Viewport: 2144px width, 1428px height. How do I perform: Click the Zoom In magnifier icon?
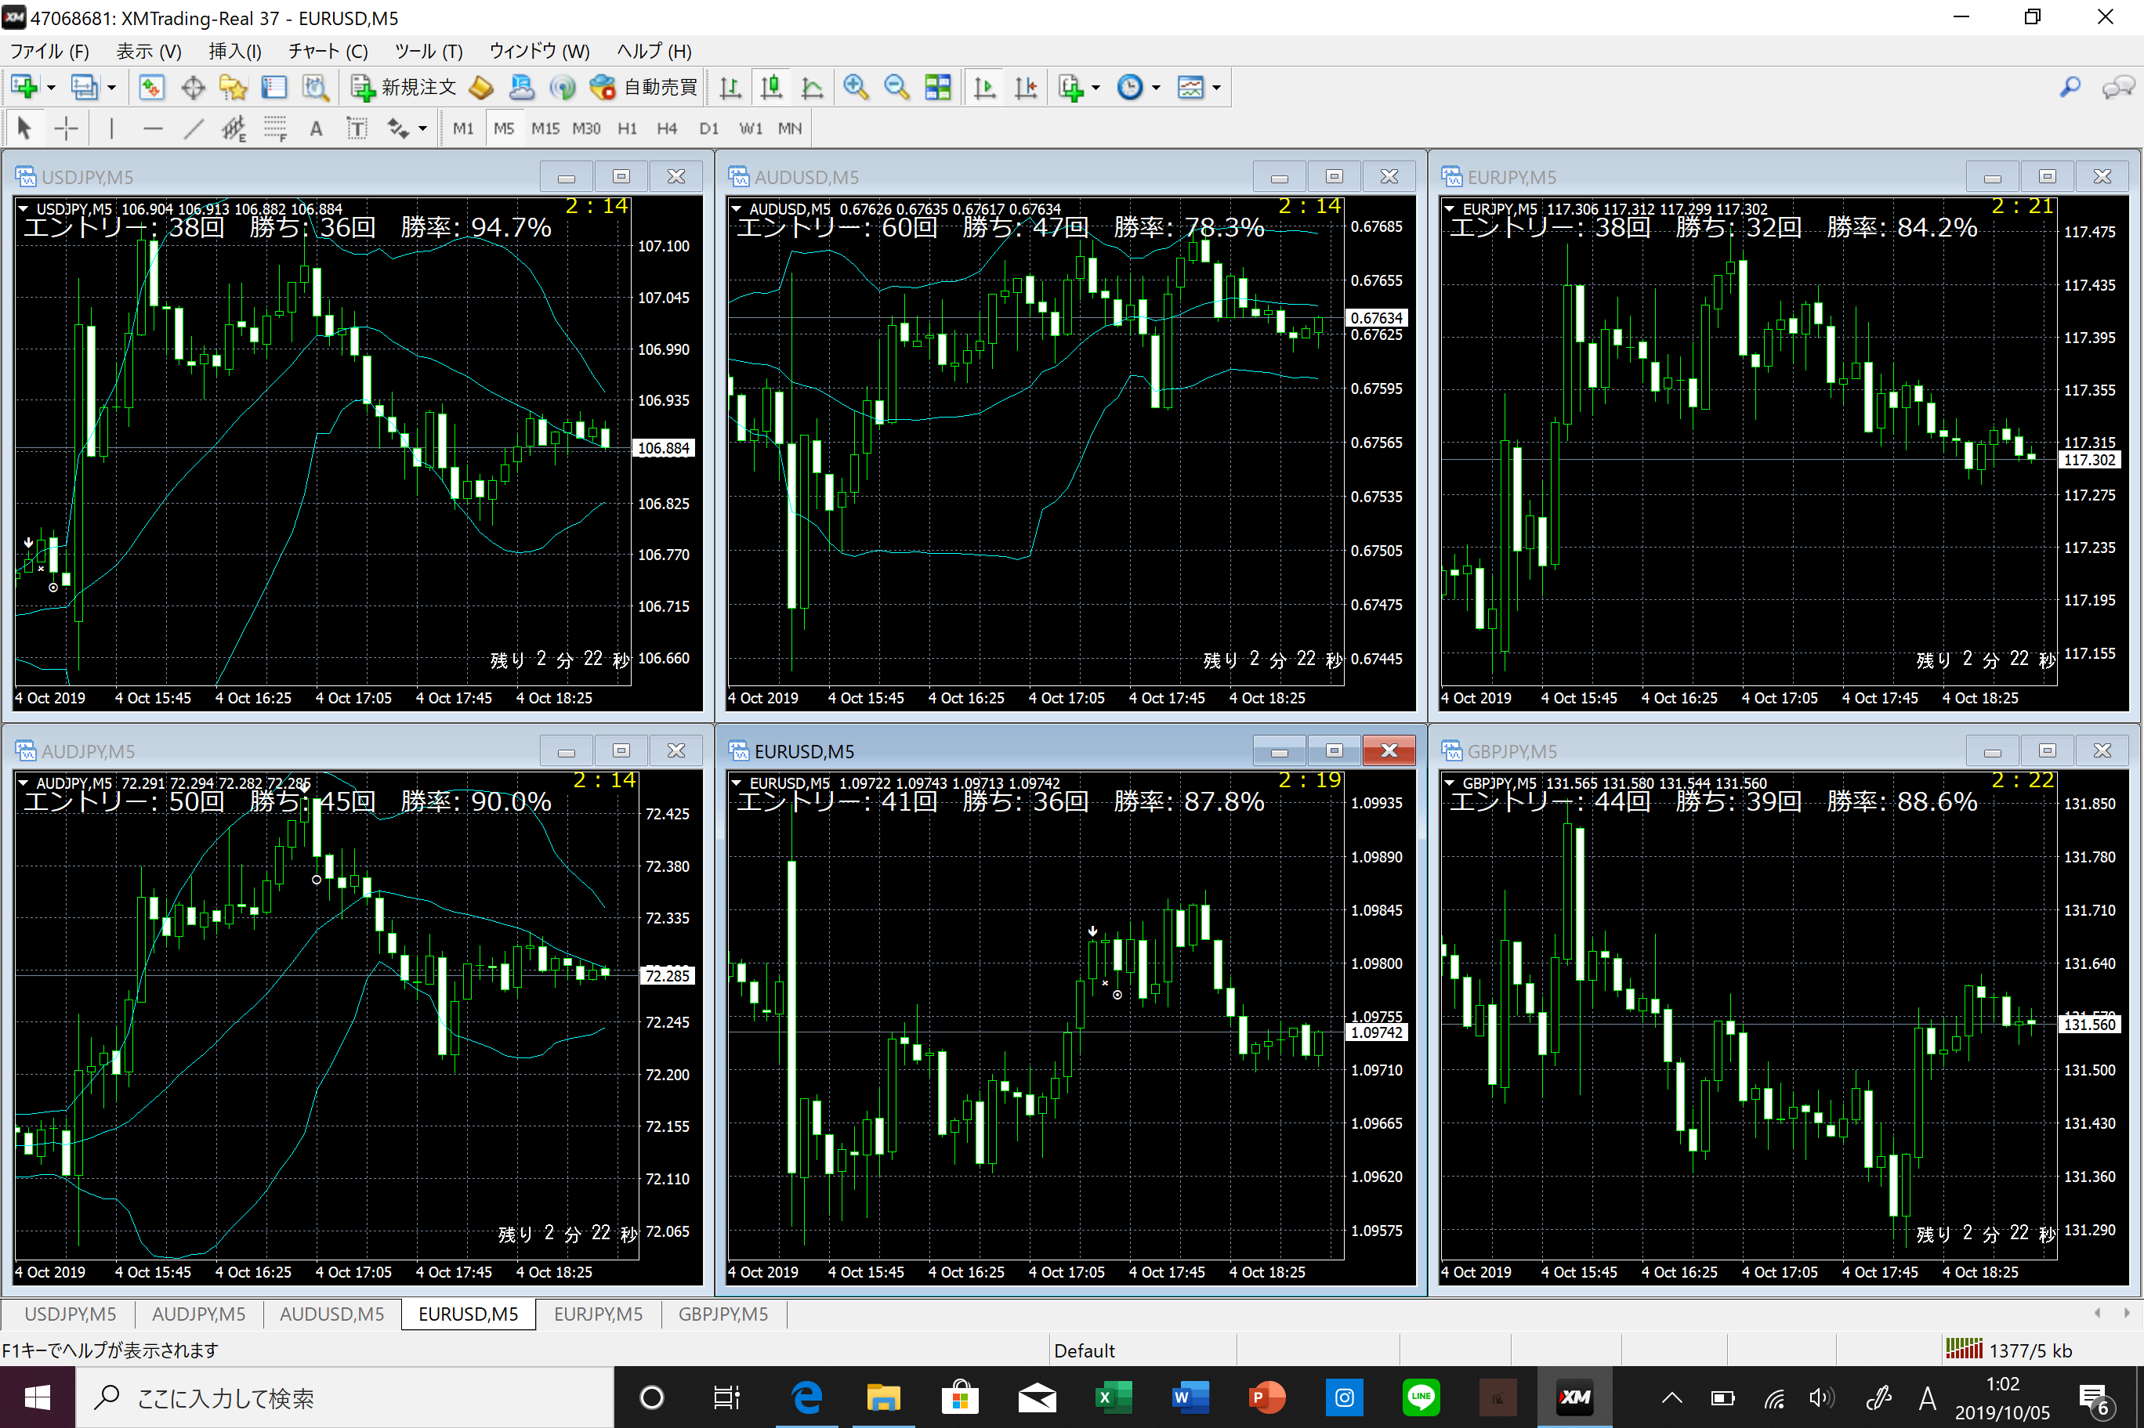coord(855,88)
